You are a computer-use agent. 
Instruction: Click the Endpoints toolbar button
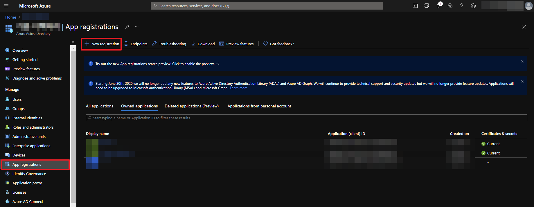click(136, 44)
